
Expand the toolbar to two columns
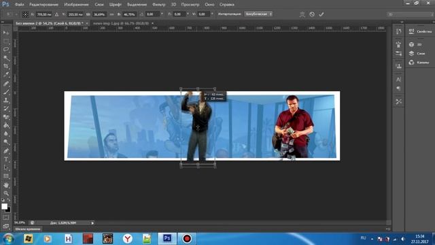(x=3, y=22)
